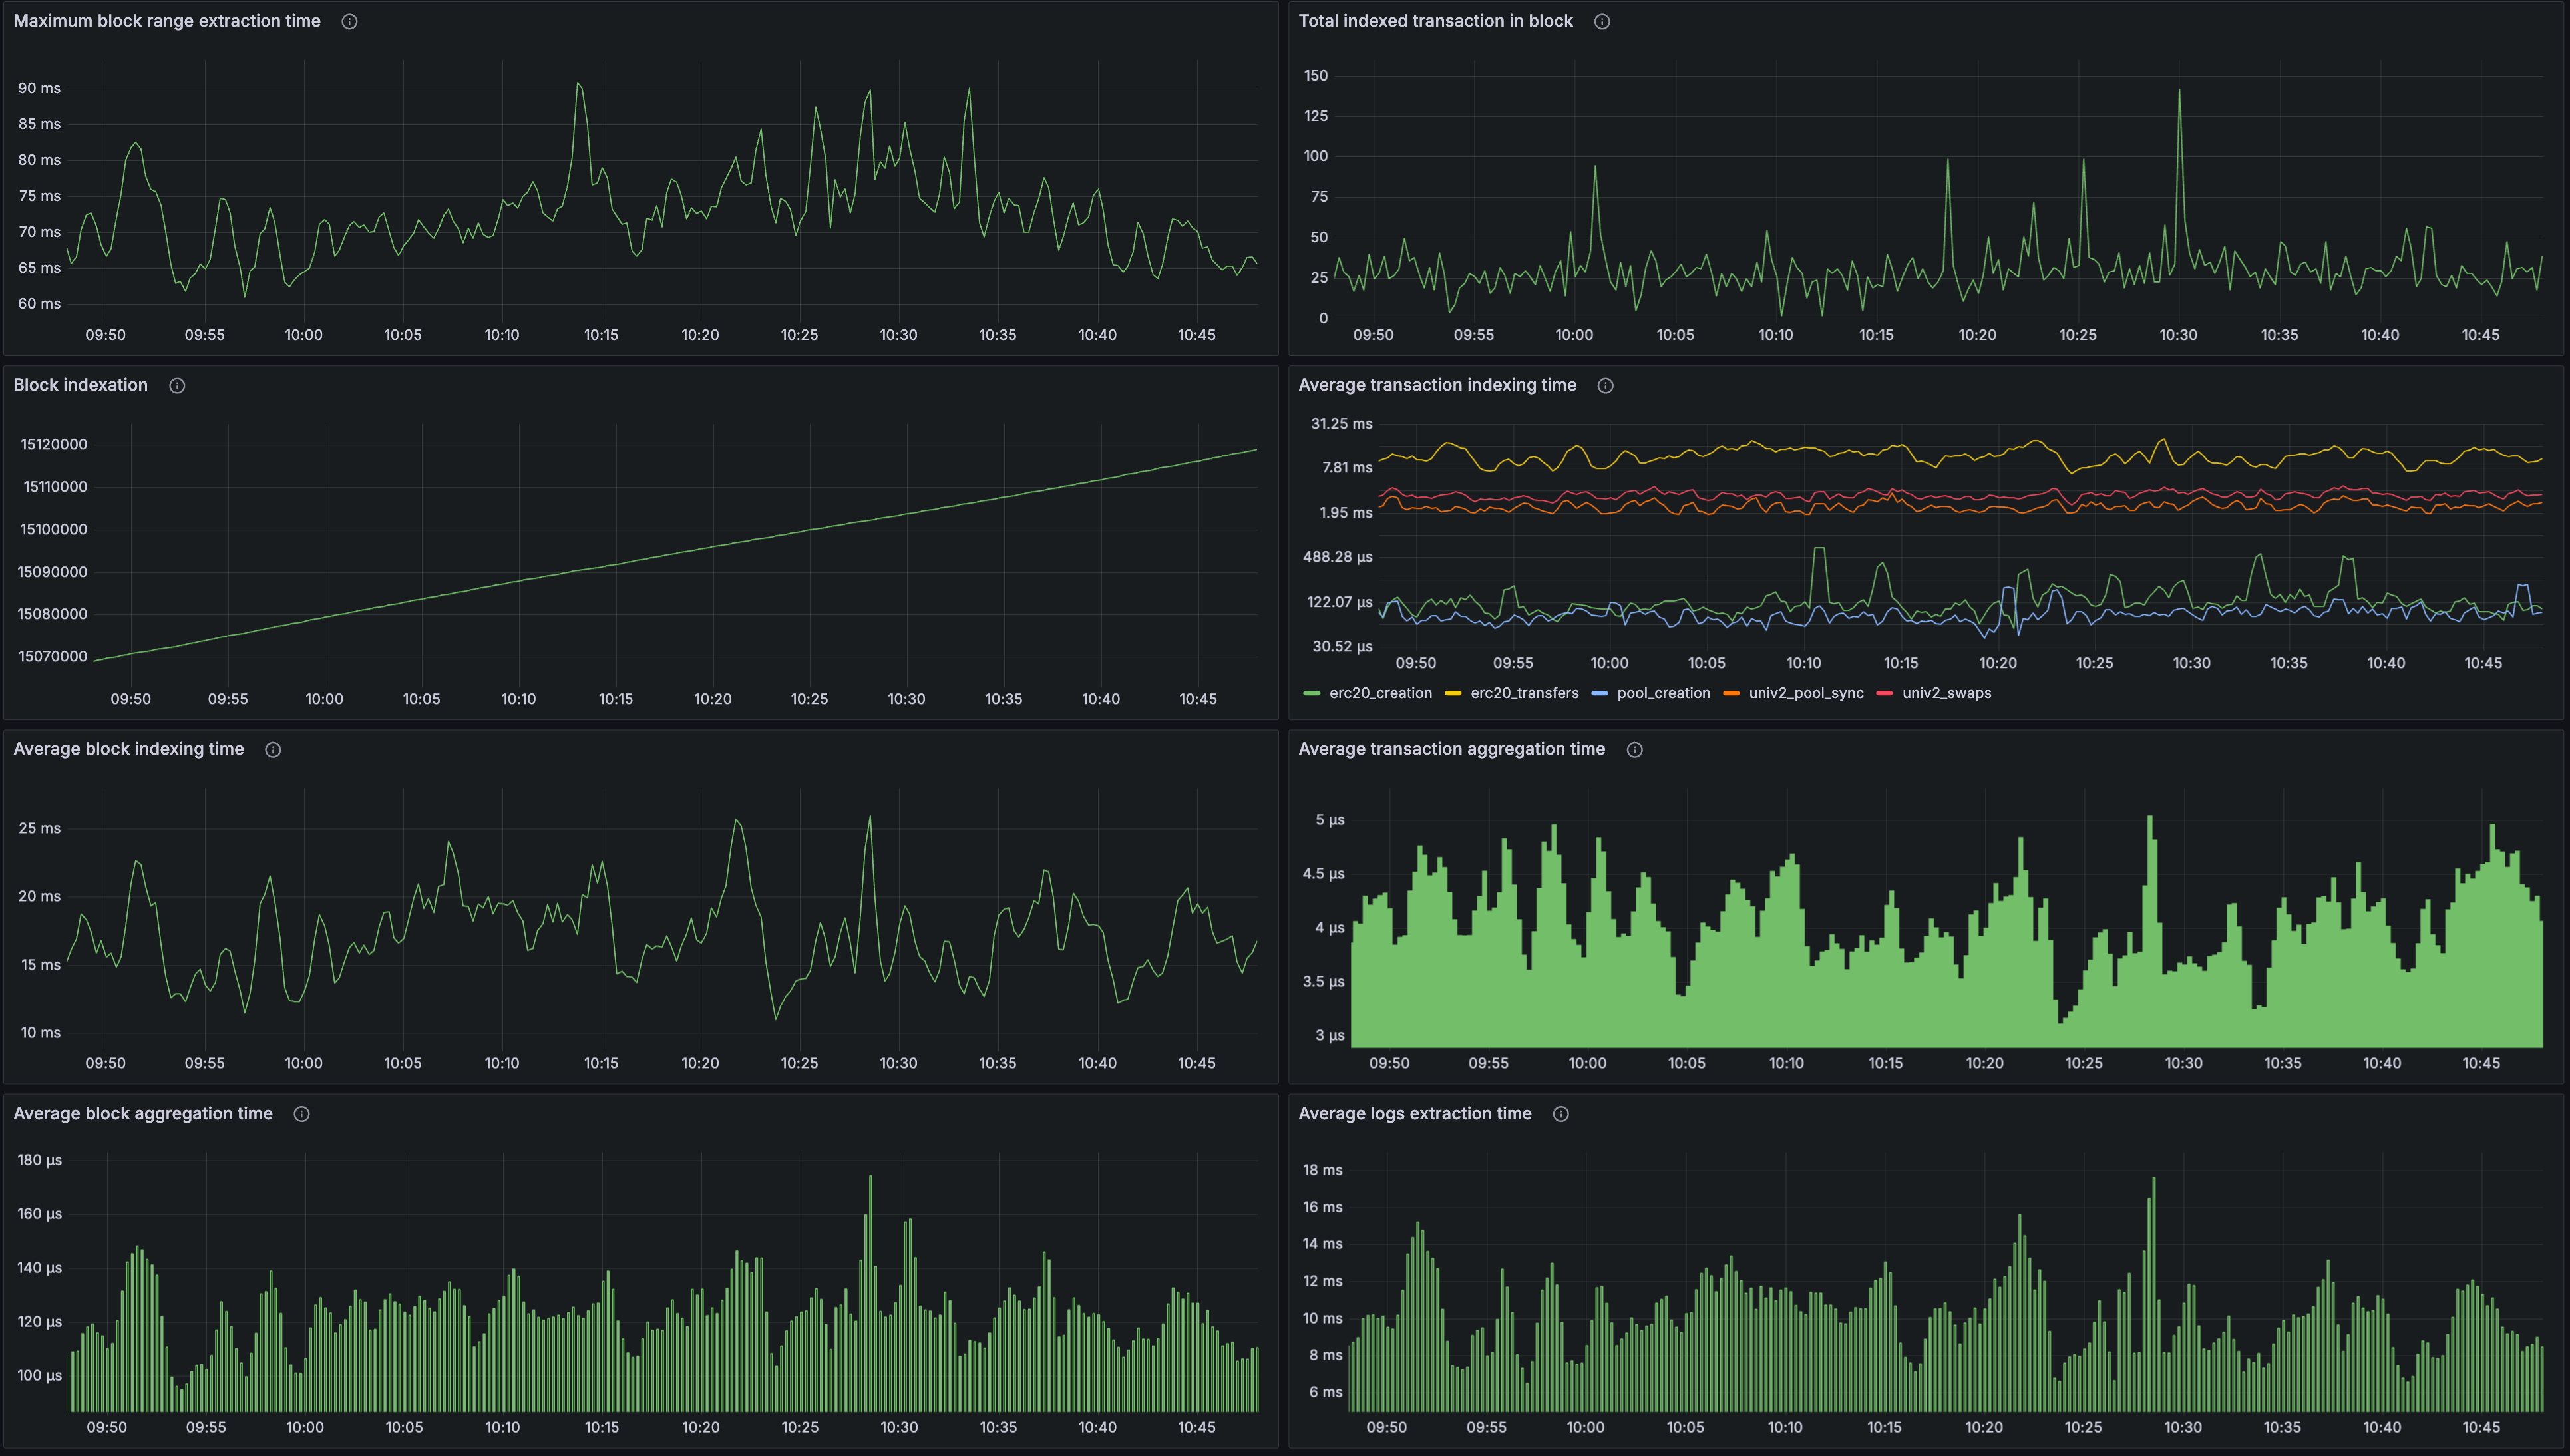
Task: Click 150 label in Total indexed transaction chart
Action: point(1316,75)
